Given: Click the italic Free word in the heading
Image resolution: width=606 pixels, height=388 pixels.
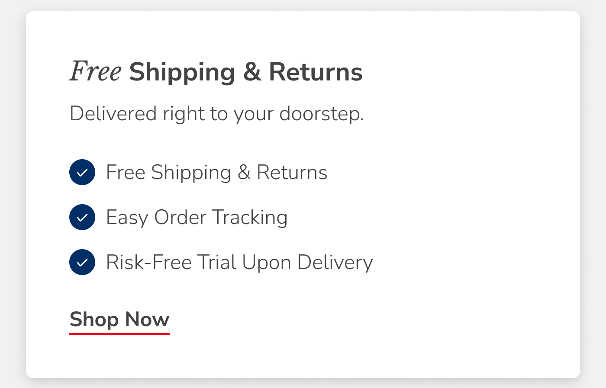Looking at the screenshot, I should click(96, 71).
